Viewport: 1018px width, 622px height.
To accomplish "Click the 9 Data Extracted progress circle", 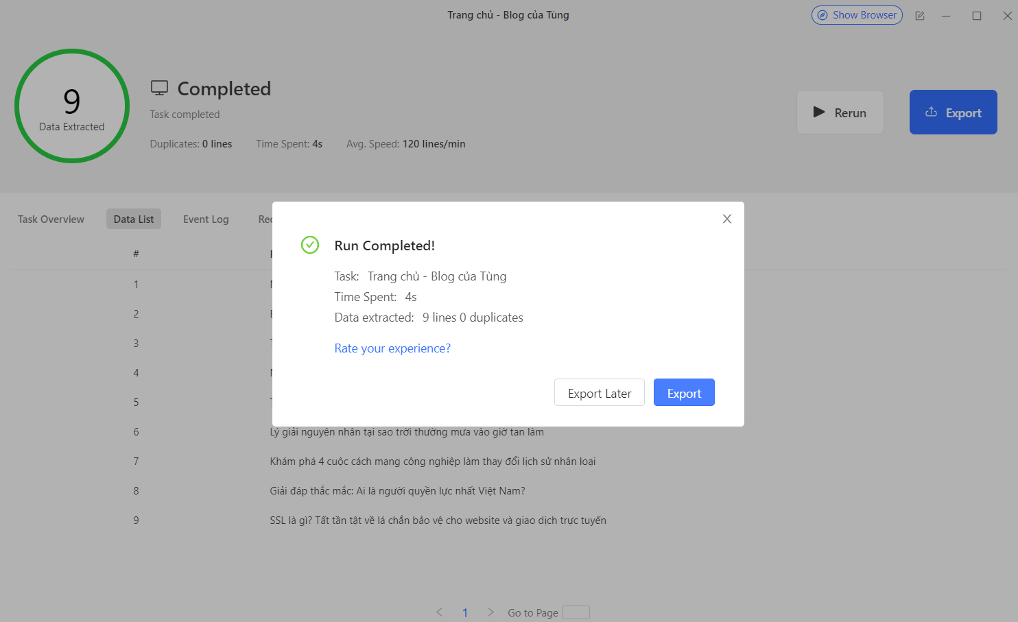I will click(x=72, y=106).
